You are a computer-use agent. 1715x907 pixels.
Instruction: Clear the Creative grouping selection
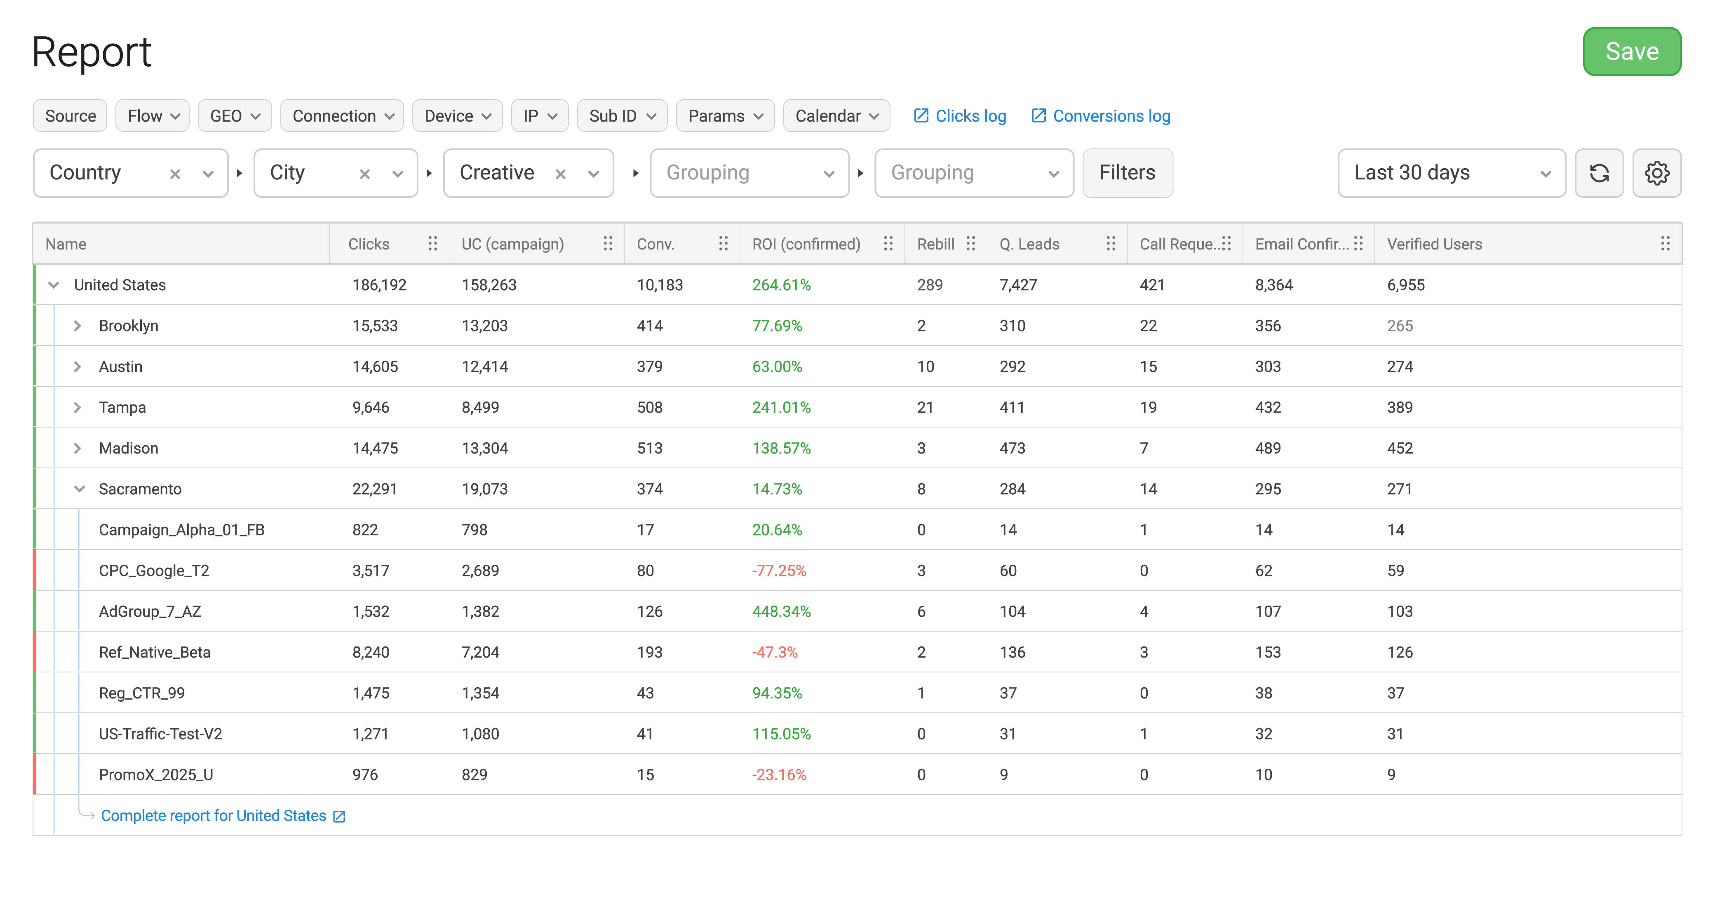click(561, 174)
